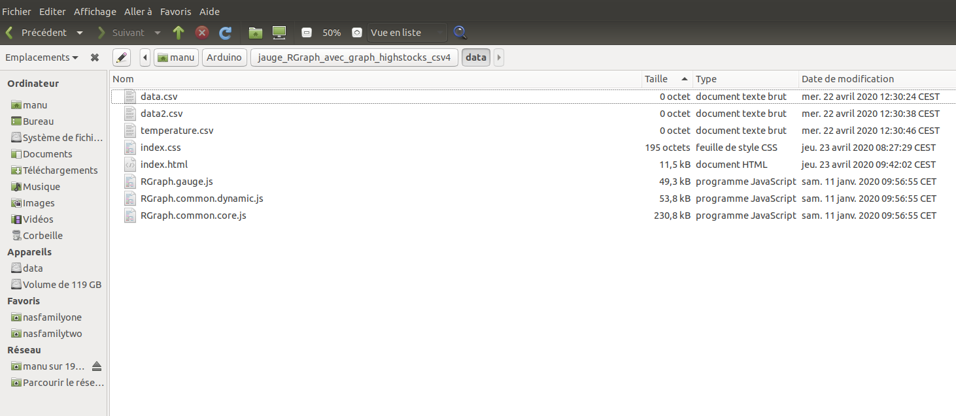Screen dimensions: 956x416
Task: Click the magnifying glass search icon
Action: (460, 33)
